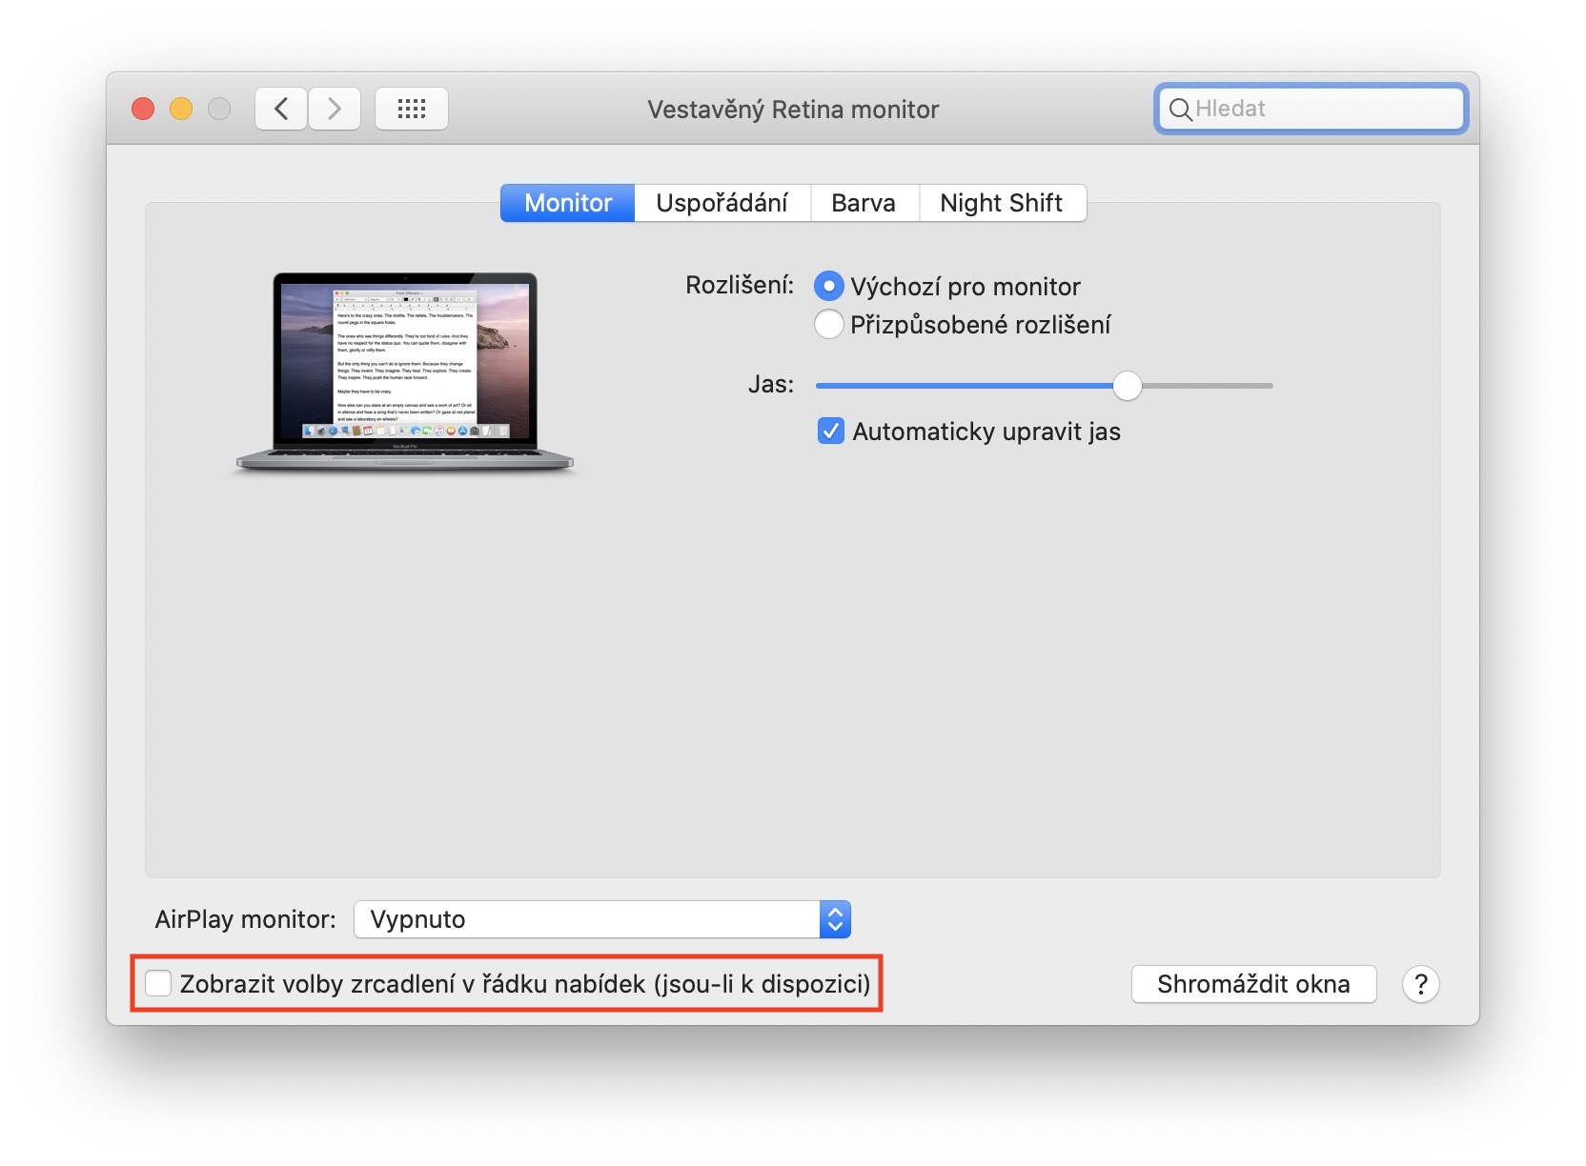This screenshot has width=1586, height=1166.
Task: Open the AirPlay monitor Vypnuto dropdown
Action: coord(602,919)
